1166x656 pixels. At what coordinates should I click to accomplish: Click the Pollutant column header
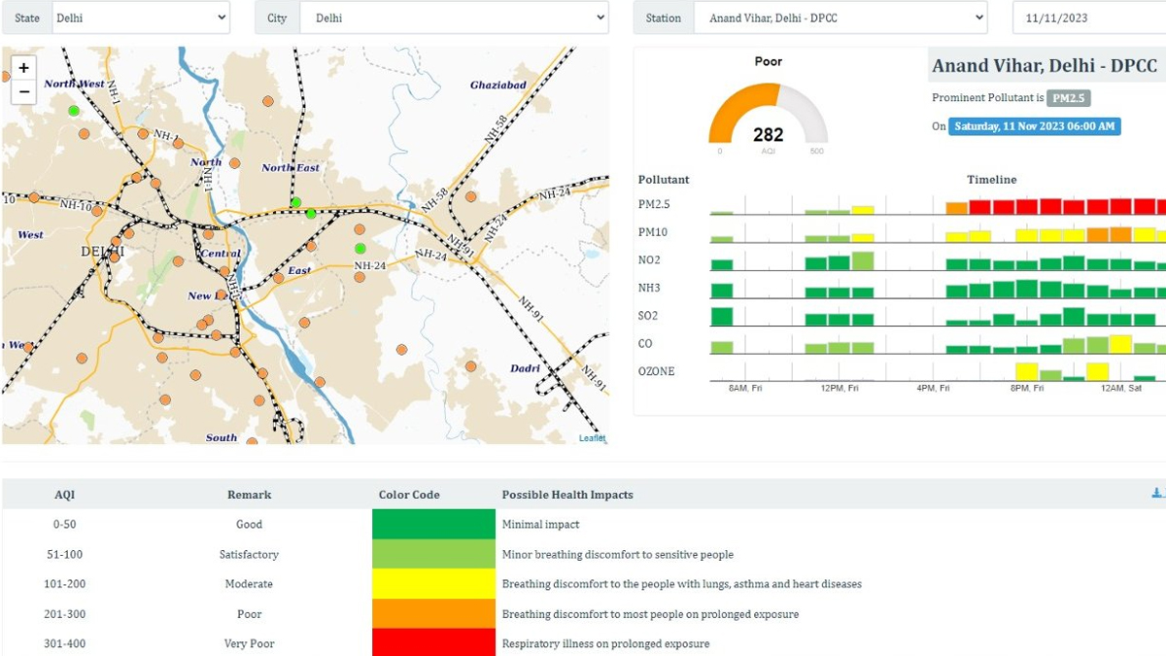[664, 180]
